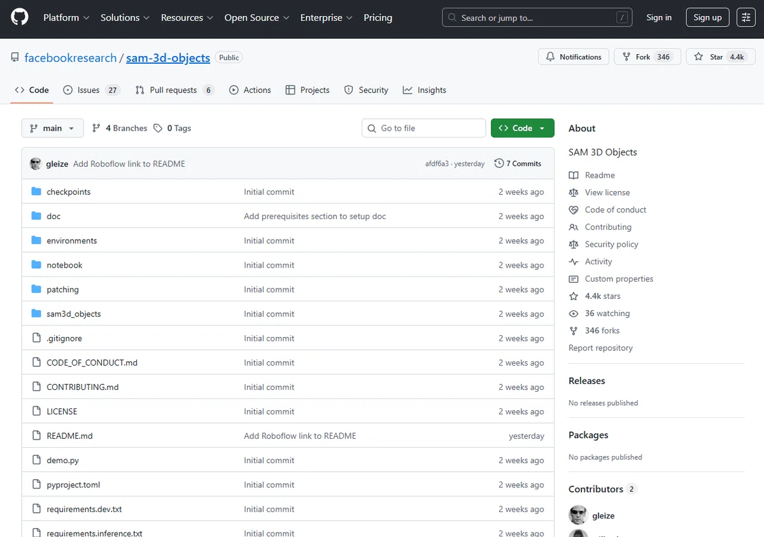Click Report repository link

pos(600,348)
